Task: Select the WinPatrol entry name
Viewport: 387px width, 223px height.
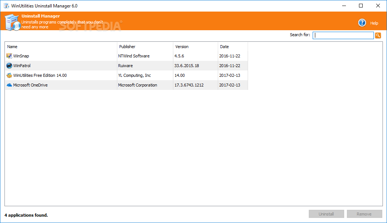Action: pos(22,66)
